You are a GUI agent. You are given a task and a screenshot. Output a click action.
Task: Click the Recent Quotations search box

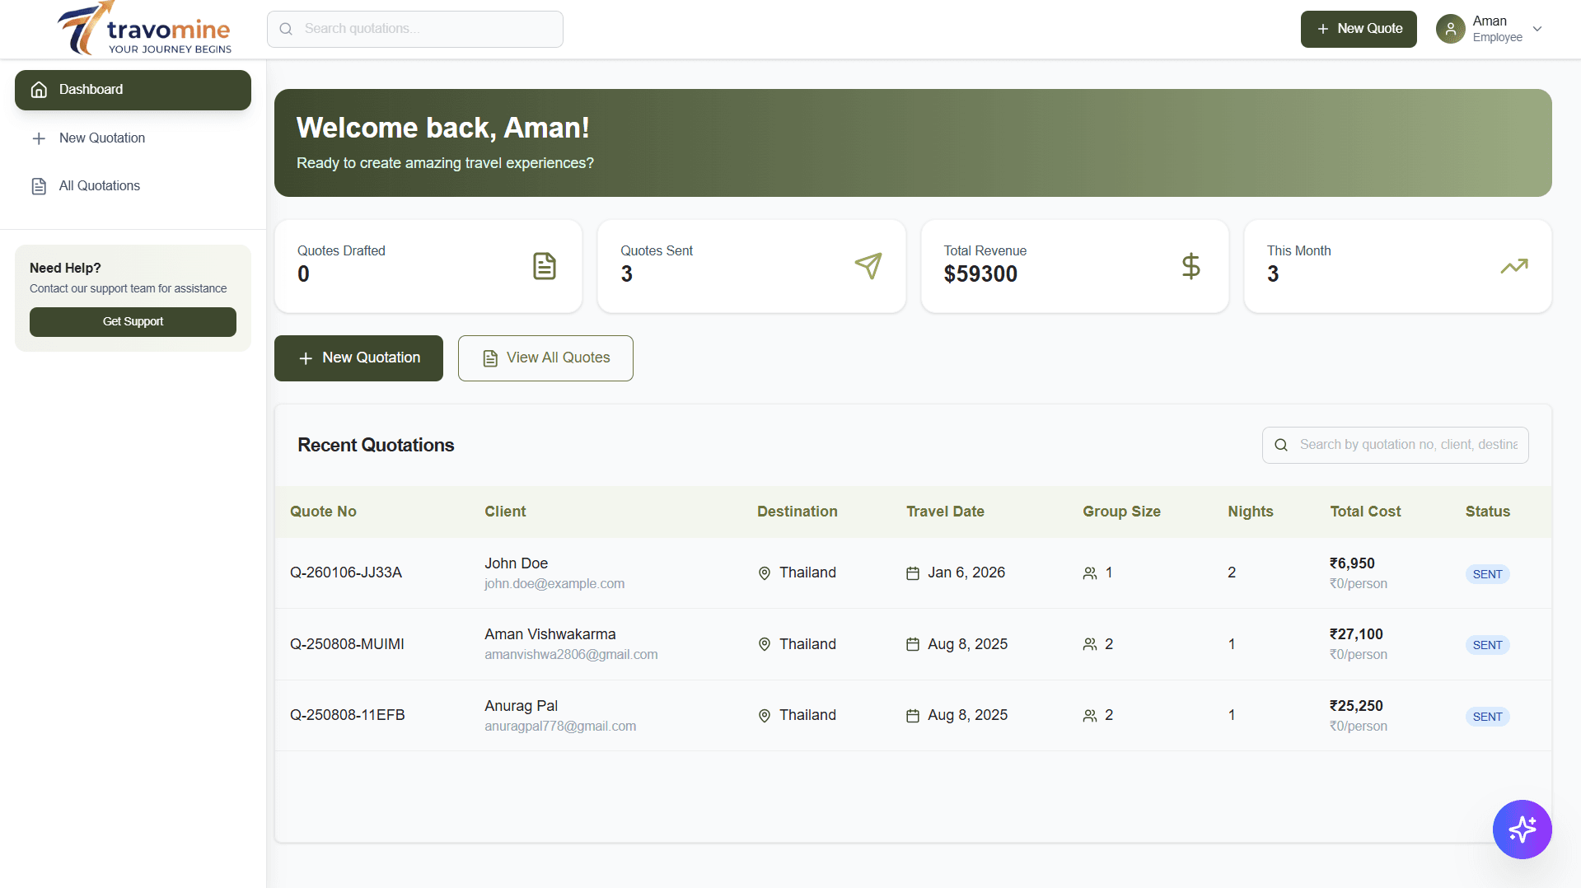click(x=1406, y=445)
